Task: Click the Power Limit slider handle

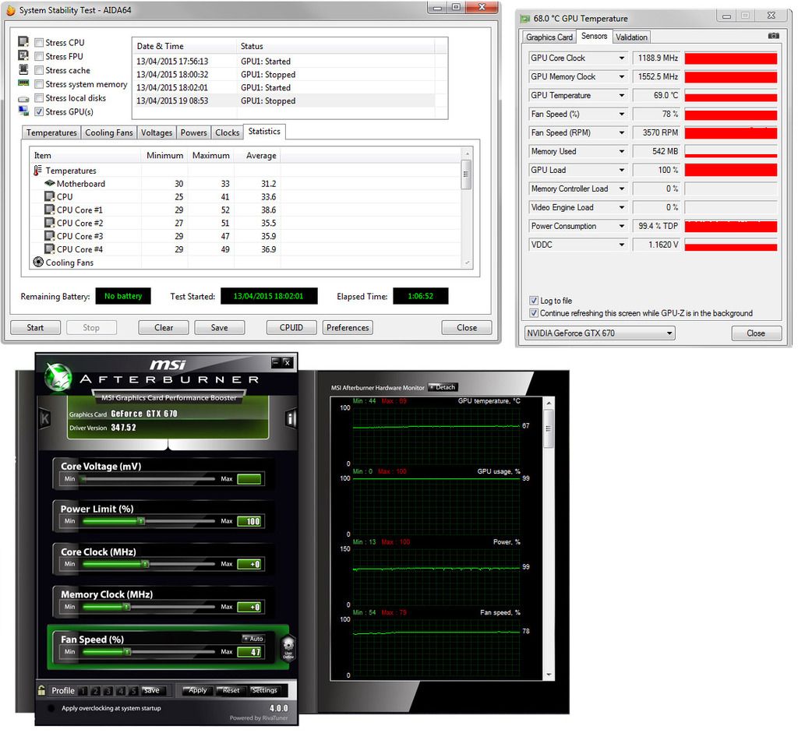Action: click(141, 521)
